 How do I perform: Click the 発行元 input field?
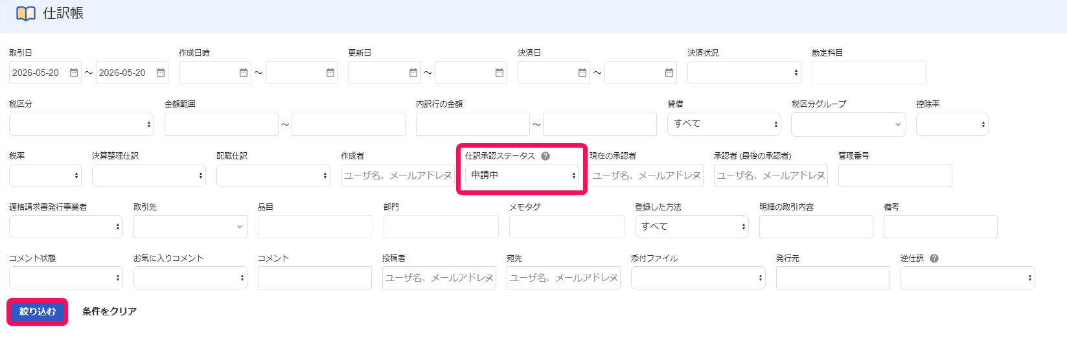coord(833,278)
